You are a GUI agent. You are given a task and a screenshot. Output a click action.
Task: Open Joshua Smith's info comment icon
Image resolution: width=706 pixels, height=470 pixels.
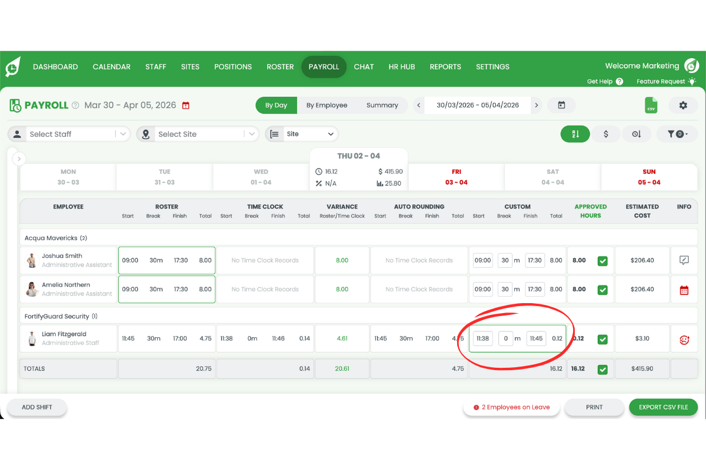coord(684,260)
